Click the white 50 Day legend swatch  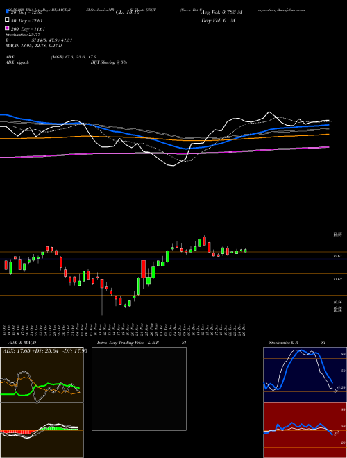[x=7, y=20]
